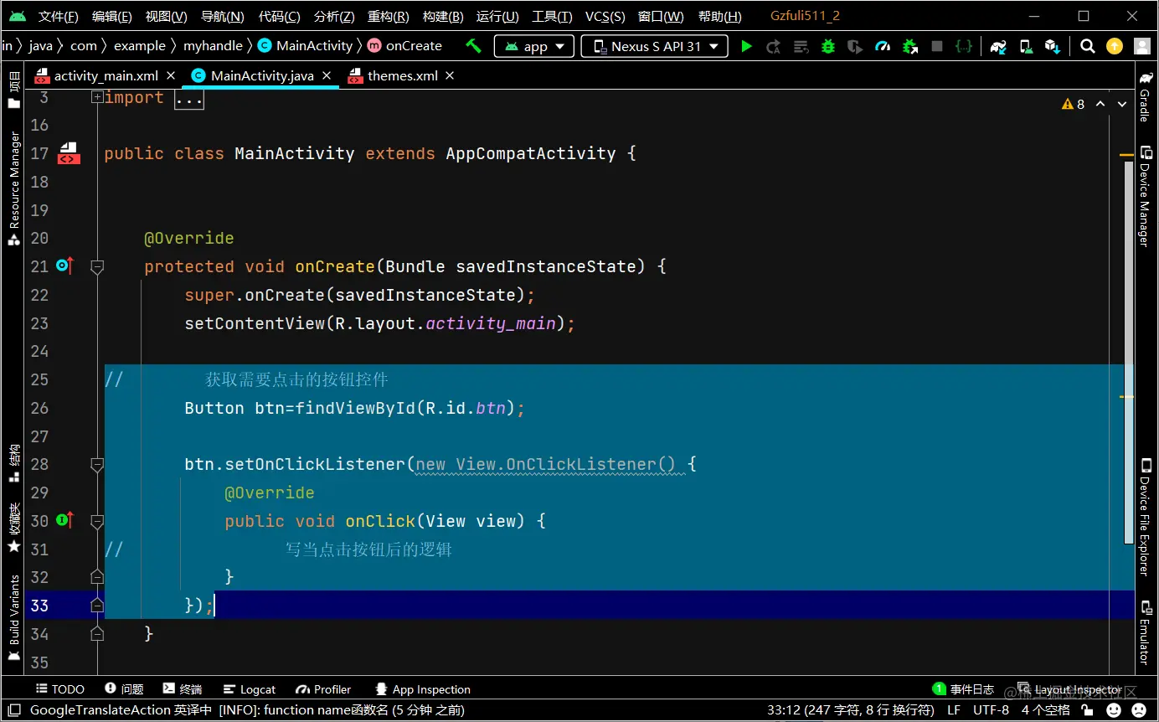Open the Gradle side panel
The image size is (1159, 722).
tap(1146, 96)
